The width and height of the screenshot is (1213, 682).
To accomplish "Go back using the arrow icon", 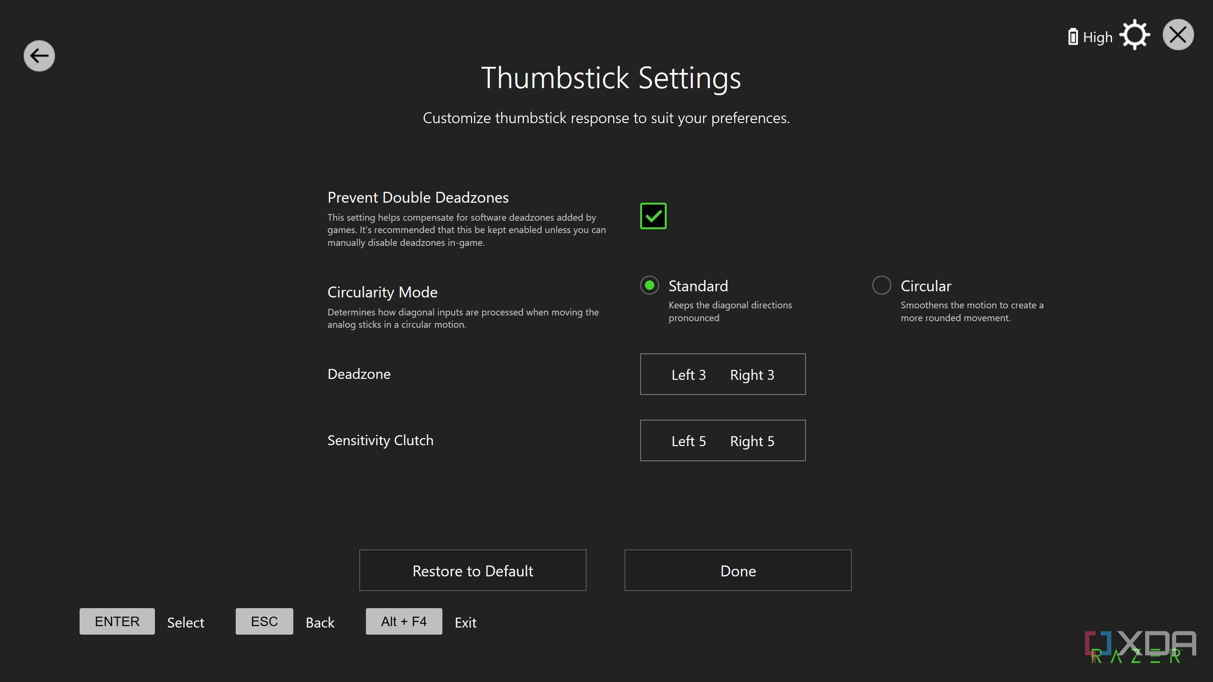I will (39, 56).
